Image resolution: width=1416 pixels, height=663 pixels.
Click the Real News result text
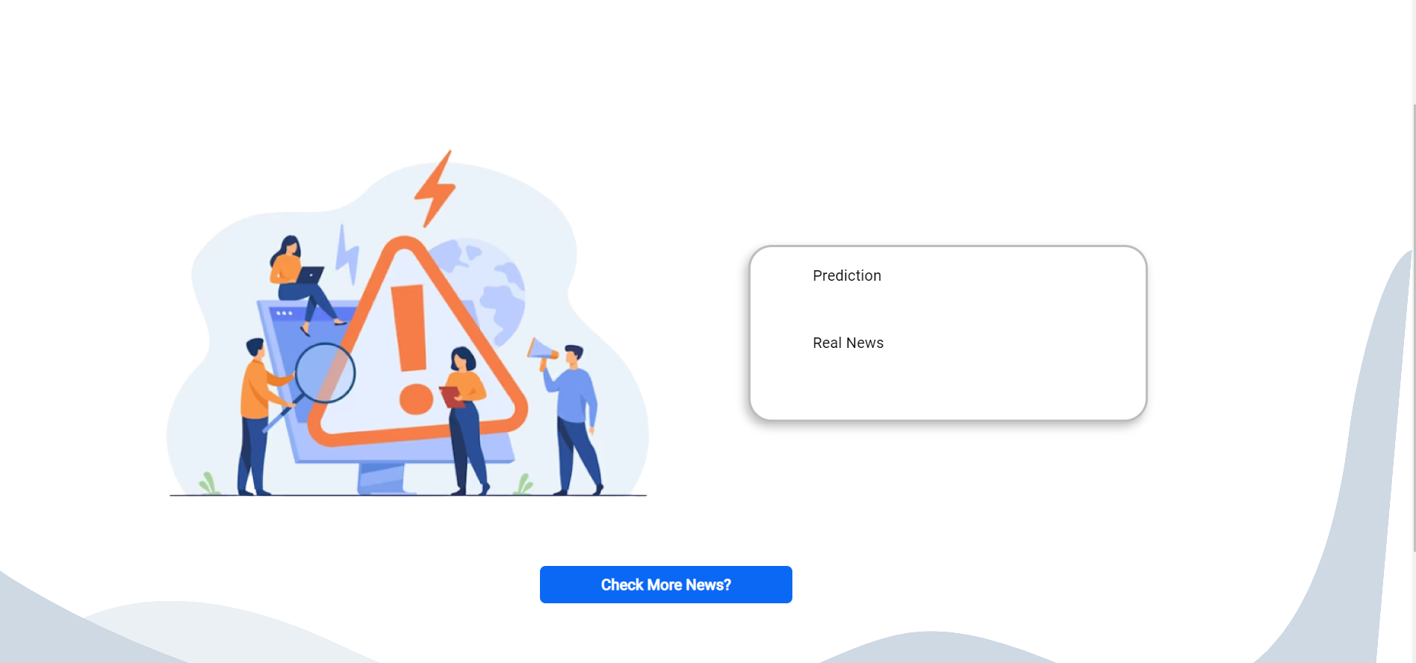coord(848,343)
